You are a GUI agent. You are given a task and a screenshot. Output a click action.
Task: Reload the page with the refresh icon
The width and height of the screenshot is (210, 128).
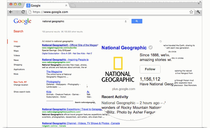pyautogui.click(x=23, y=12)
